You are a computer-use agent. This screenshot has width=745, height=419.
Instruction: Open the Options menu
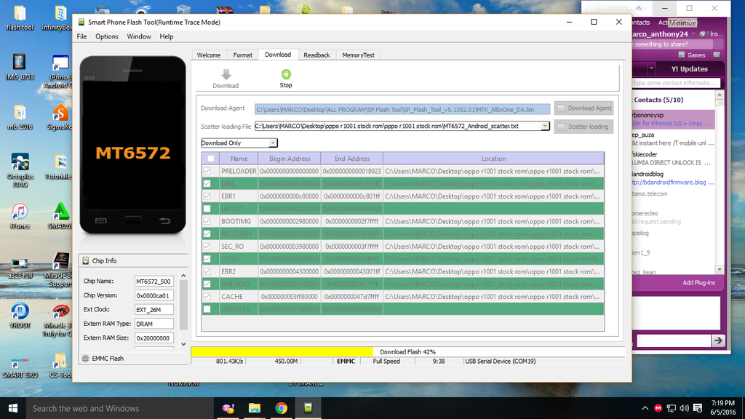click(x=107, y=36)
